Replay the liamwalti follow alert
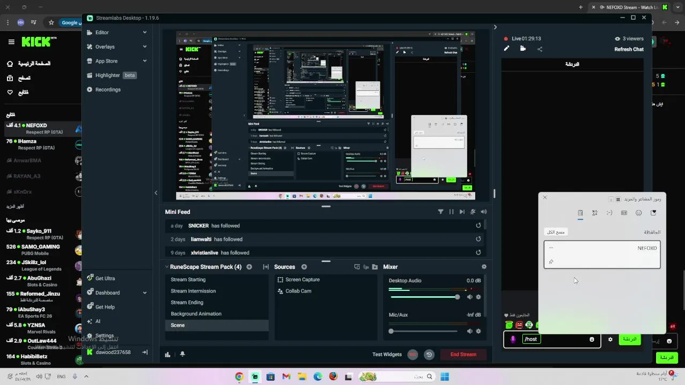685x385 pixels. (x=478, y=239)
